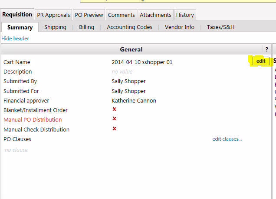Open the Requisition tab

coord(17,14)
